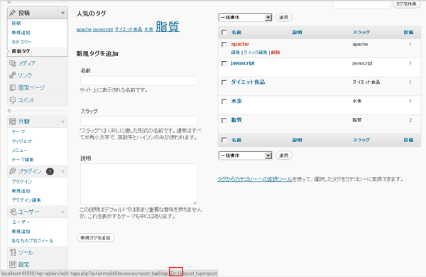The width and height of the screenshot is (426, 277).
Task: Check the select-all box in footer row
Action: (x=224, y=140)
